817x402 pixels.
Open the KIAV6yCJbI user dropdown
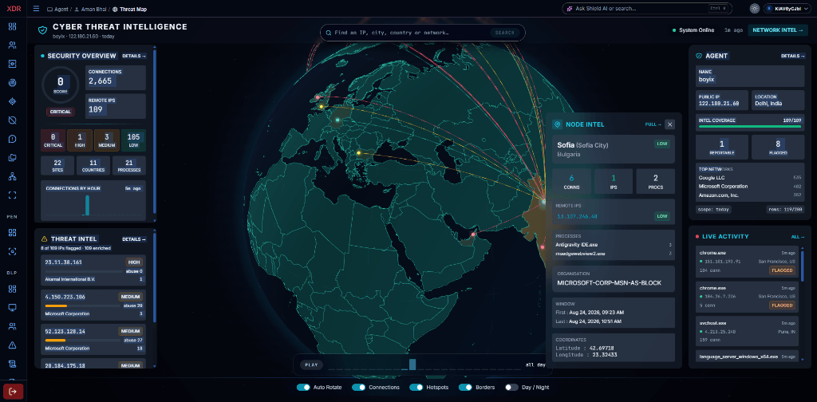click(786, 9)
